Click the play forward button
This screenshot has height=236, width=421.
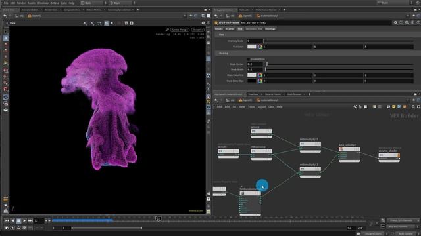(x=24, y=220)
